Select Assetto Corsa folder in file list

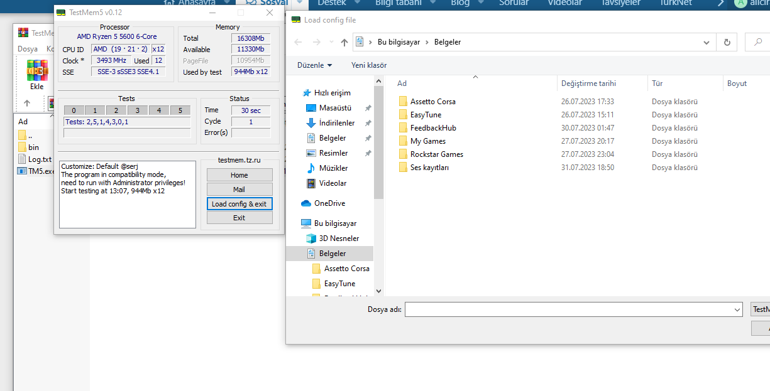click(433, 102)
